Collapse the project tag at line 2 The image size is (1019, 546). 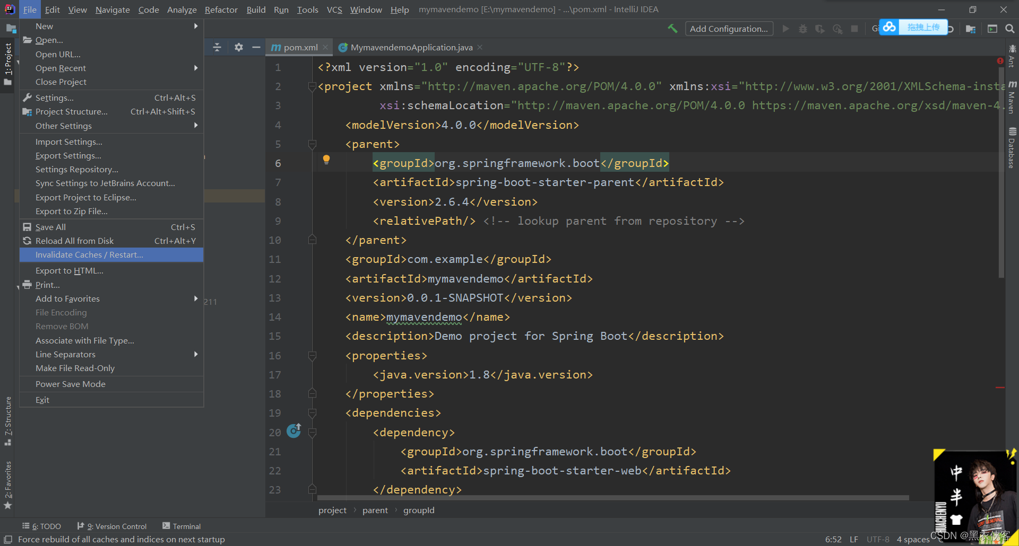(x=312, y=86)
